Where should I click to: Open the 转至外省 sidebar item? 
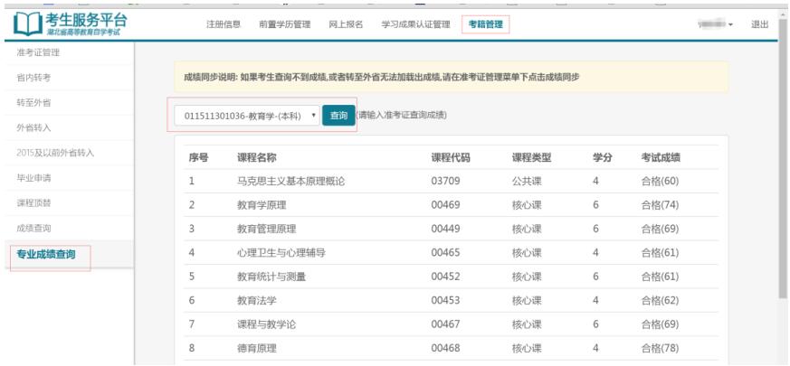pos(33,102)
